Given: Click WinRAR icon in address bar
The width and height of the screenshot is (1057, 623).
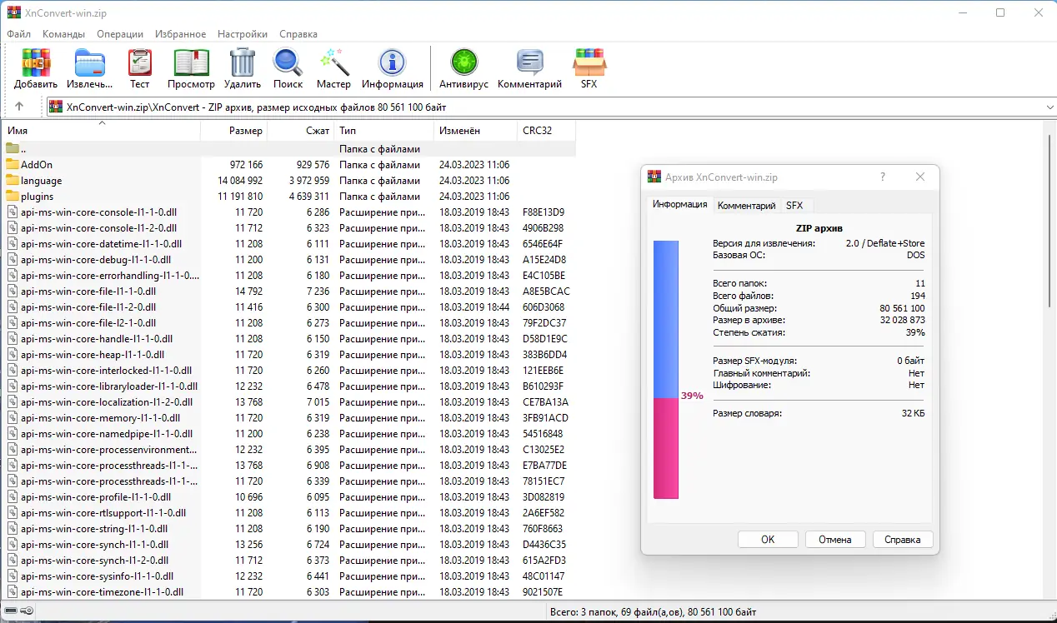Looking at the screenshot, I should 56,107.
